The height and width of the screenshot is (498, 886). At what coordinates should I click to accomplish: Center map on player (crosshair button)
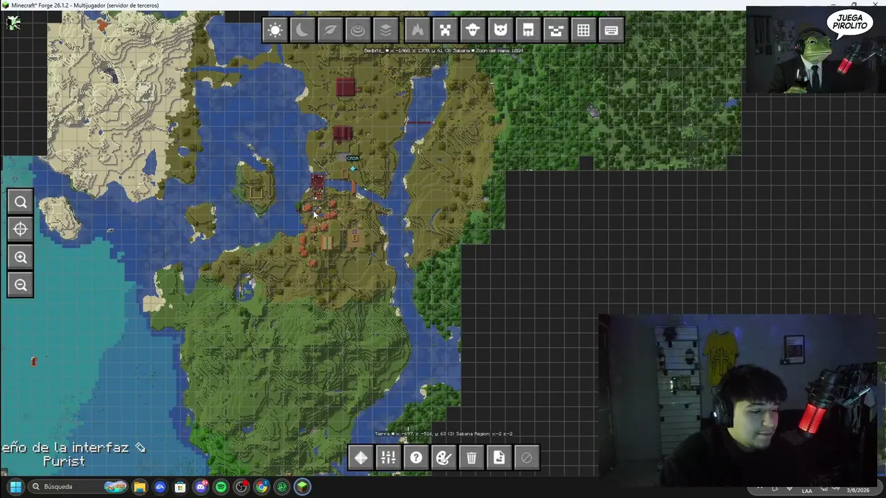tap(21, 230)
